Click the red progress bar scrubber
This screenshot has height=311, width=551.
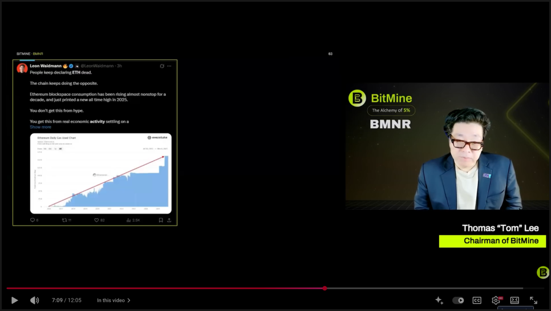click(325, 288)
